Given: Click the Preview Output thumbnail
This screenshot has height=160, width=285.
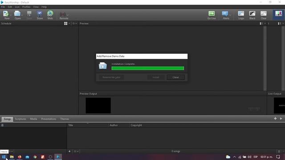Looking at the screenshot, I should pyautogui.click(x=98, y=106).
